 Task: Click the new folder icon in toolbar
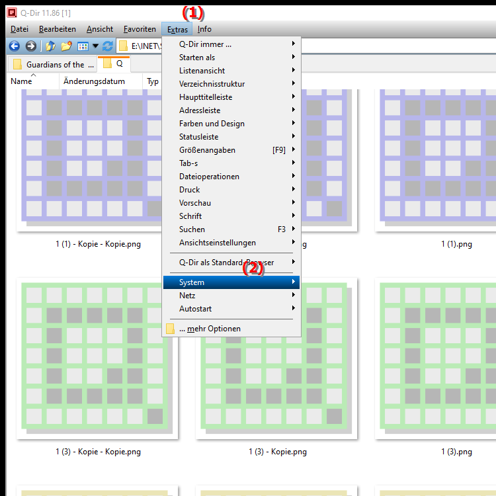coord(66,46)
